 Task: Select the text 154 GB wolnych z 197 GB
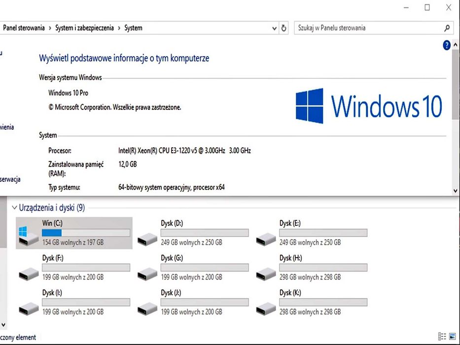click(73, 242)
